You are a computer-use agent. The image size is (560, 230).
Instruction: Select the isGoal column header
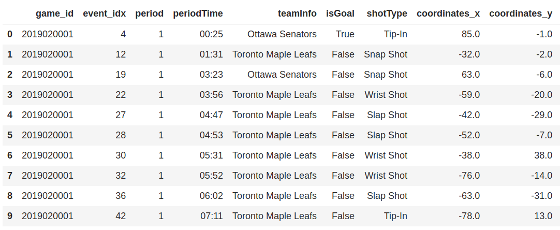(x=341, y=13)
